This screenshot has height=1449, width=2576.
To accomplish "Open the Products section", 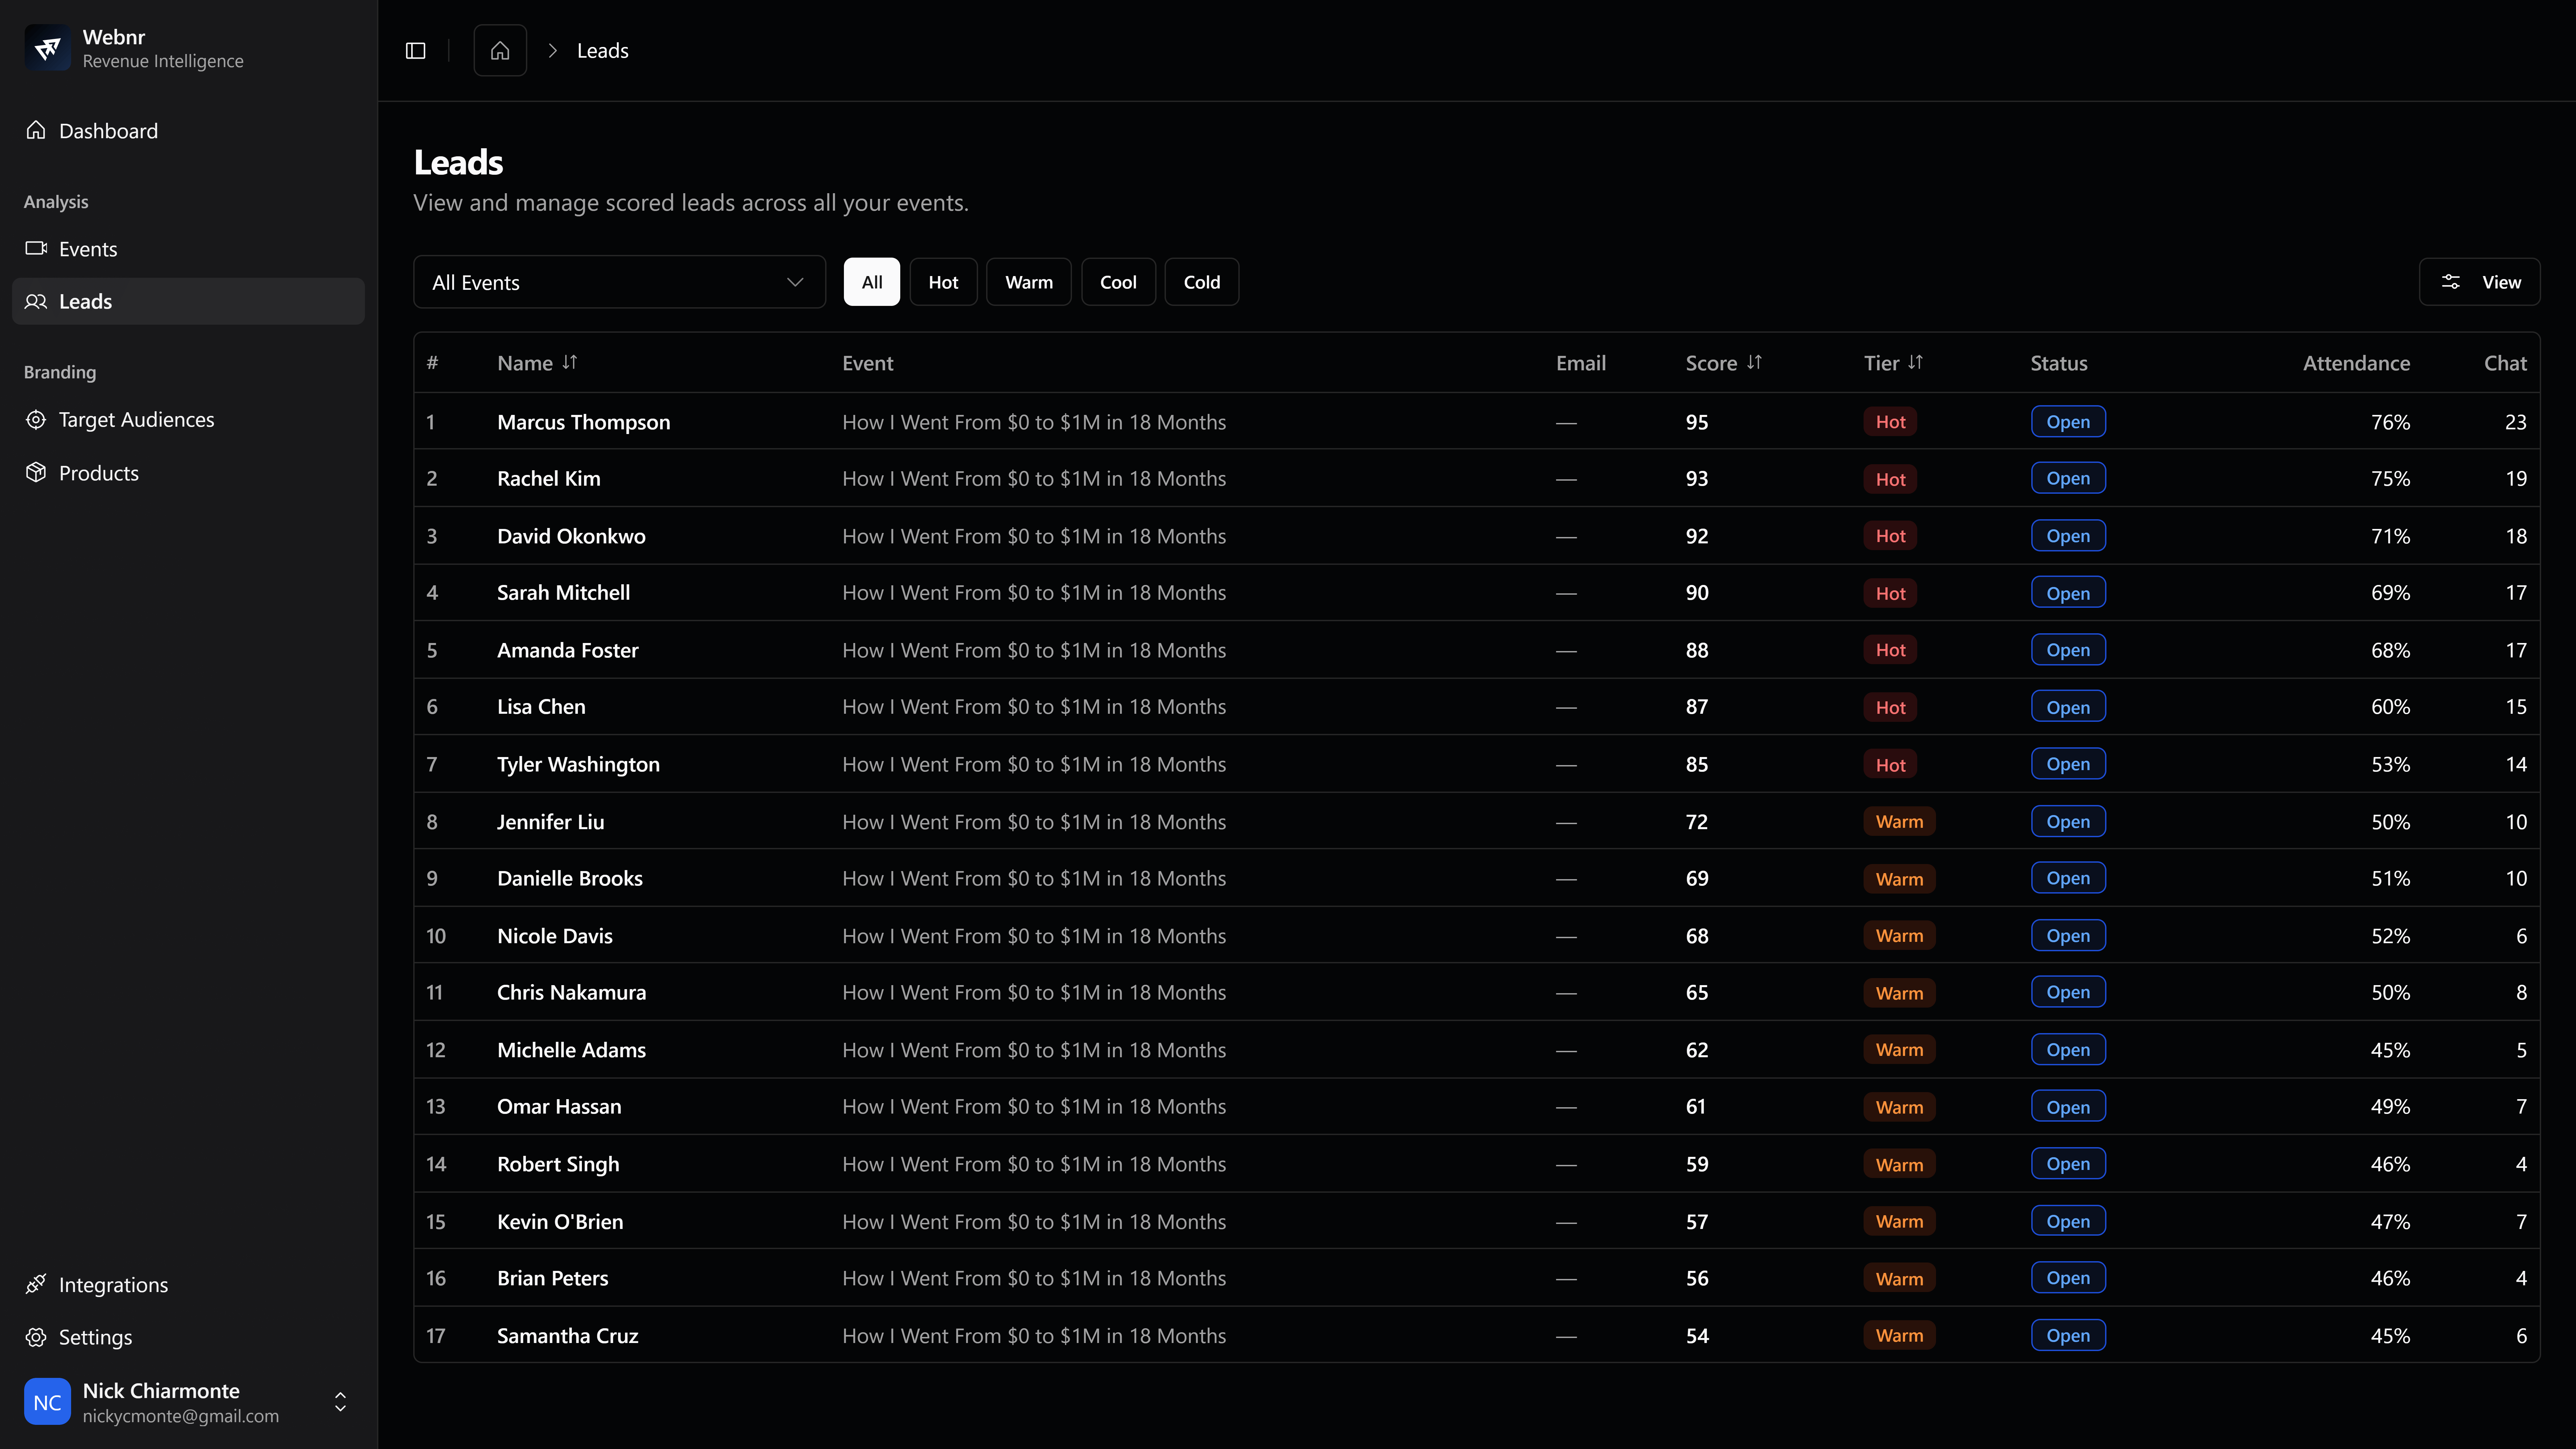I will pyautogui.click(x=98, y=473).
